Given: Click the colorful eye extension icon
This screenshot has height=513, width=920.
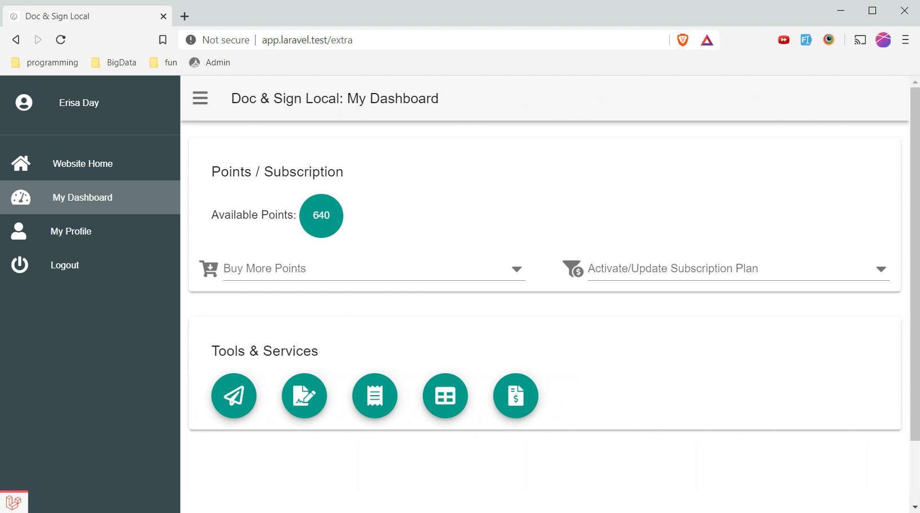Looking at the screenshot, I should click(829, 39).
